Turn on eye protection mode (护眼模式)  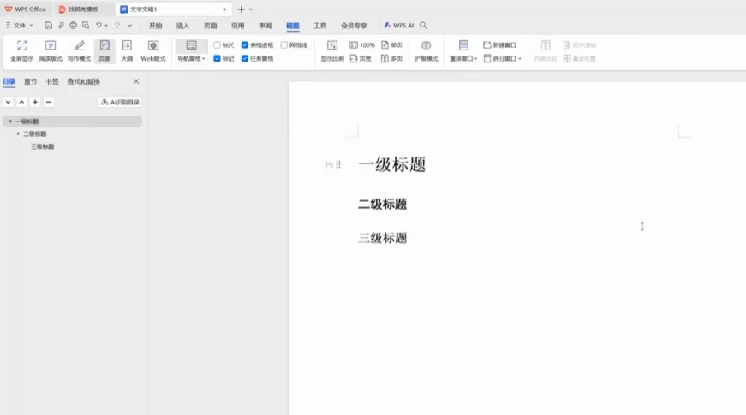click(x=427, y=50)
